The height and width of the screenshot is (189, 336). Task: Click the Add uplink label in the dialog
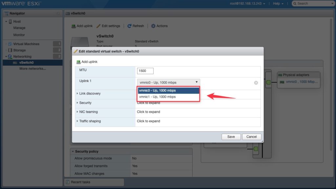point(89,62)
